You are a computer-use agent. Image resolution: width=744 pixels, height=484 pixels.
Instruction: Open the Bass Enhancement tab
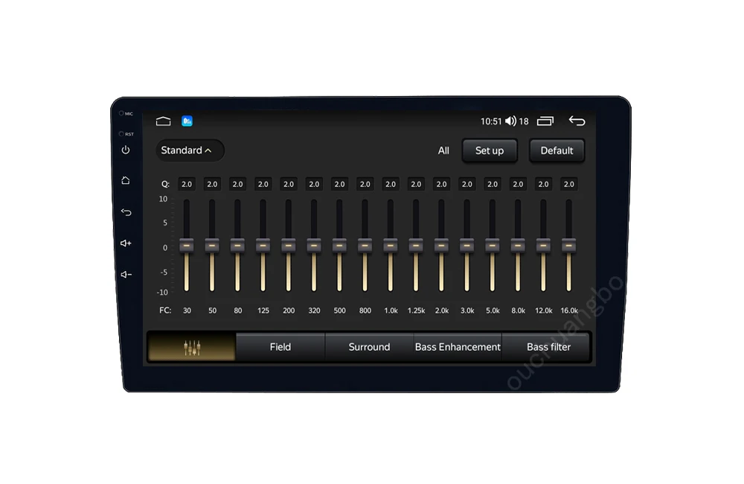[x=458, y=347]
